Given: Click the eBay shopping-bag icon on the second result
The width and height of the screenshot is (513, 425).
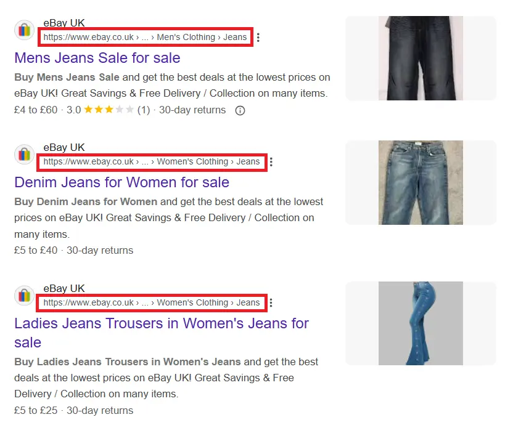Looking at the screenshot, I should pyautogui.click(x=25, y=154).
